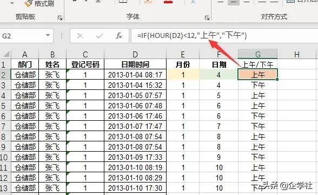Image resolution: width=318 pixels, height=195 pixels.
Task: Click the 仓储部 cell in row 2
Action: (25, 75)
